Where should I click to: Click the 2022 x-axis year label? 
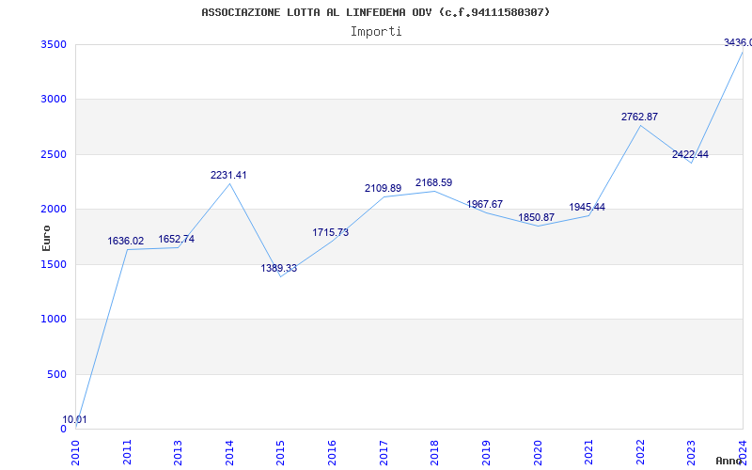click(x=640, y=452)
